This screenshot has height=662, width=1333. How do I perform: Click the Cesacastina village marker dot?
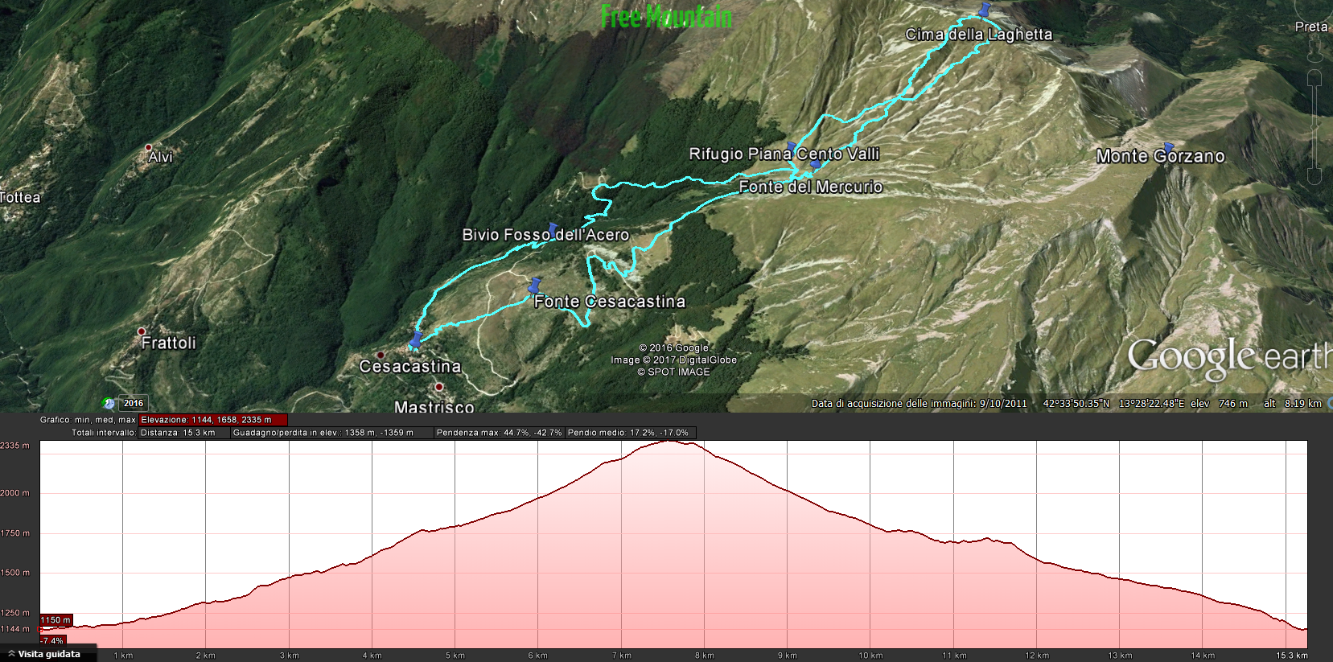(x=381, y=355)
